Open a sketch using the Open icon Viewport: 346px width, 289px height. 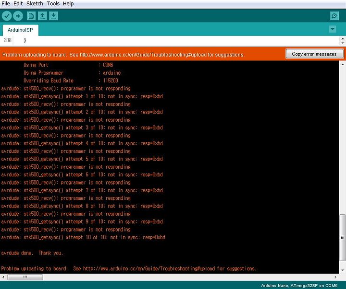point(42,16)
